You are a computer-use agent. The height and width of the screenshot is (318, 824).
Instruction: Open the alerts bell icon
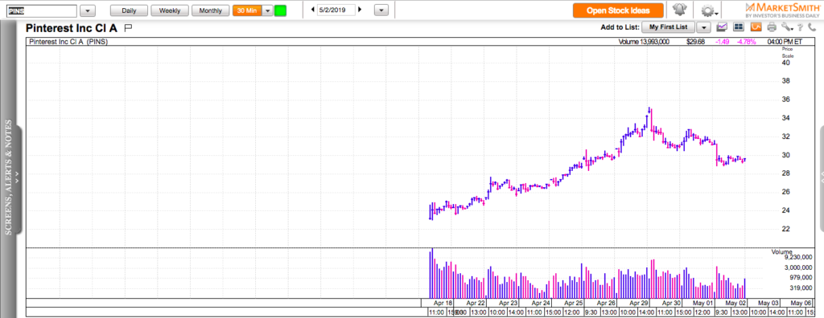point(680,10)
